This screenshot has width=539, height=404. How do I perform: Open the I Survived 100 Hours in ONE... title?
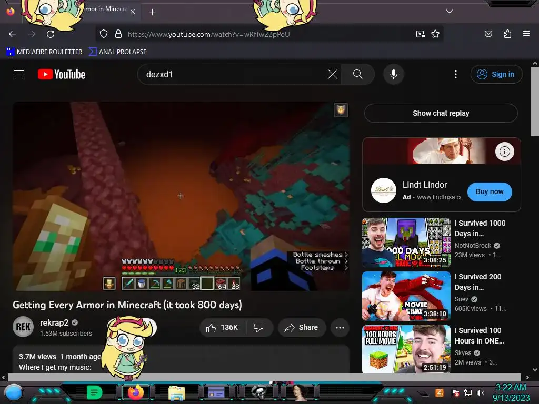[x=479, y=335]
